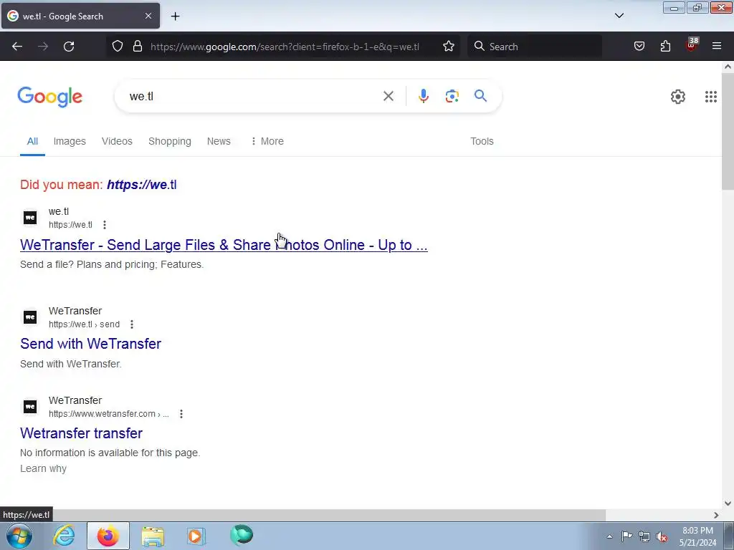Click the volume muted tray icon

tap(662, 536)
